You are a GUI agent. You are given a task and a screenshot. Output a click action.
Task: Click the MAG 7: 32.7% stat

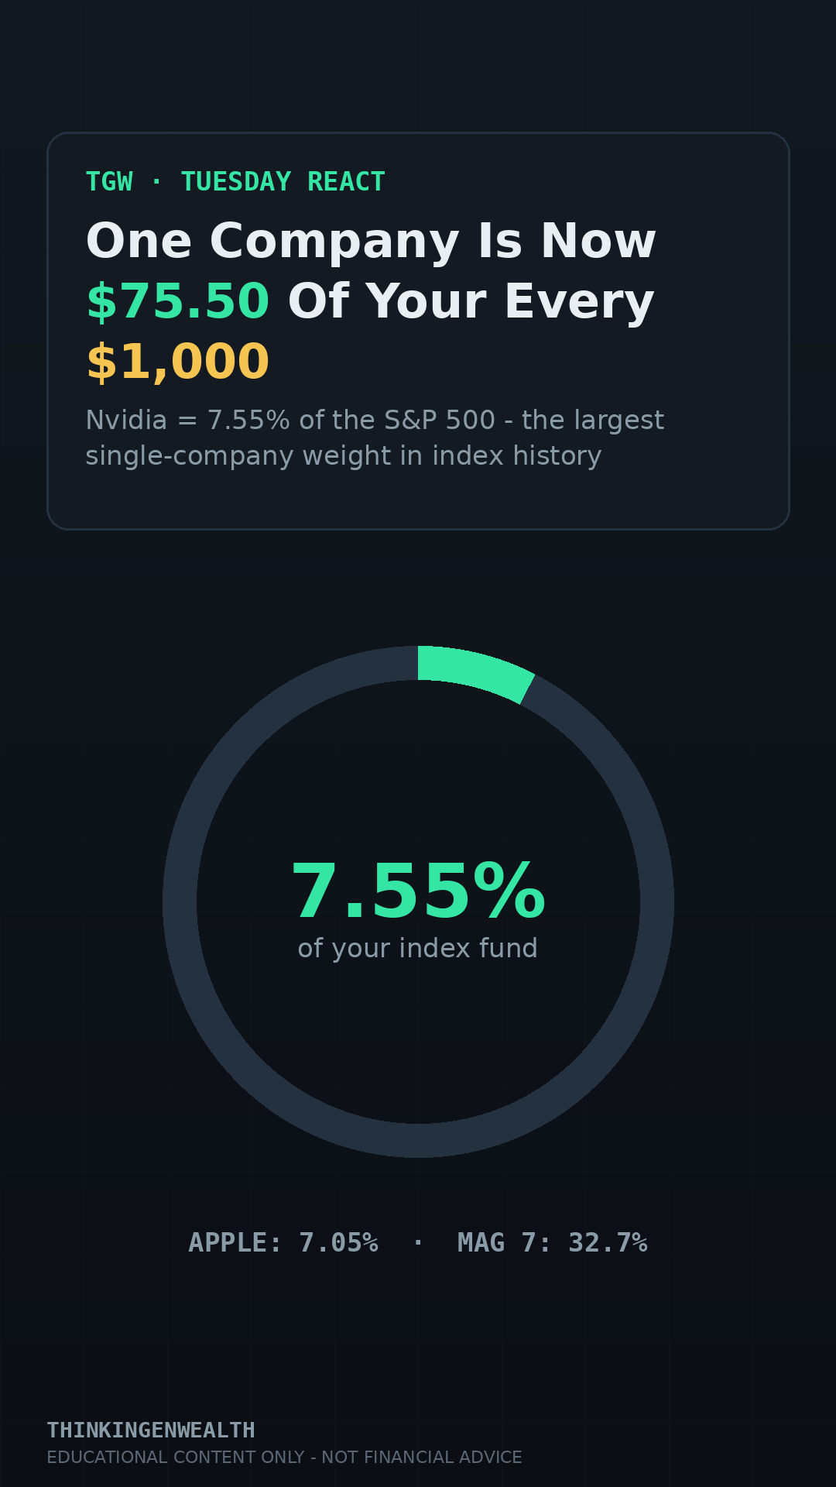pos(552,1243)
